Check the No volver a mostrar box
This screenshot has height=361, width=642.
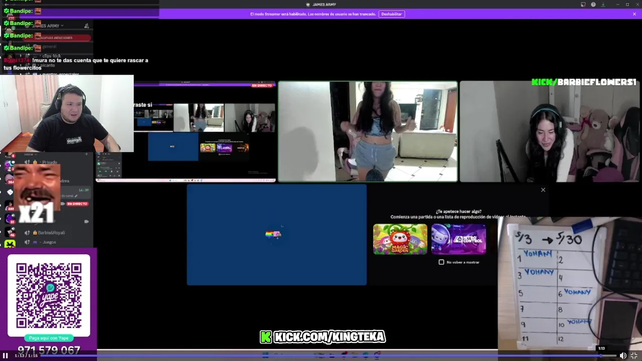click(x=441, y=262)
